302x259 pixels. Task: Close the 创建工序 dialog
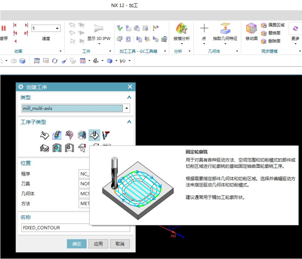pos(130,87)
